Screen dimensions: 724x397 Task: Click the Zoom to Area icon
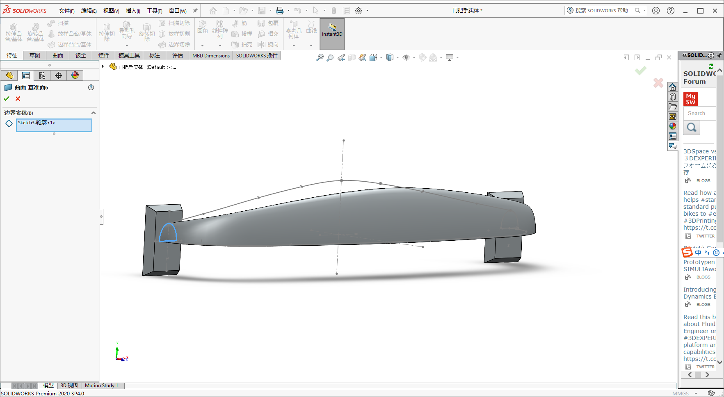click(x=331, y=57)
